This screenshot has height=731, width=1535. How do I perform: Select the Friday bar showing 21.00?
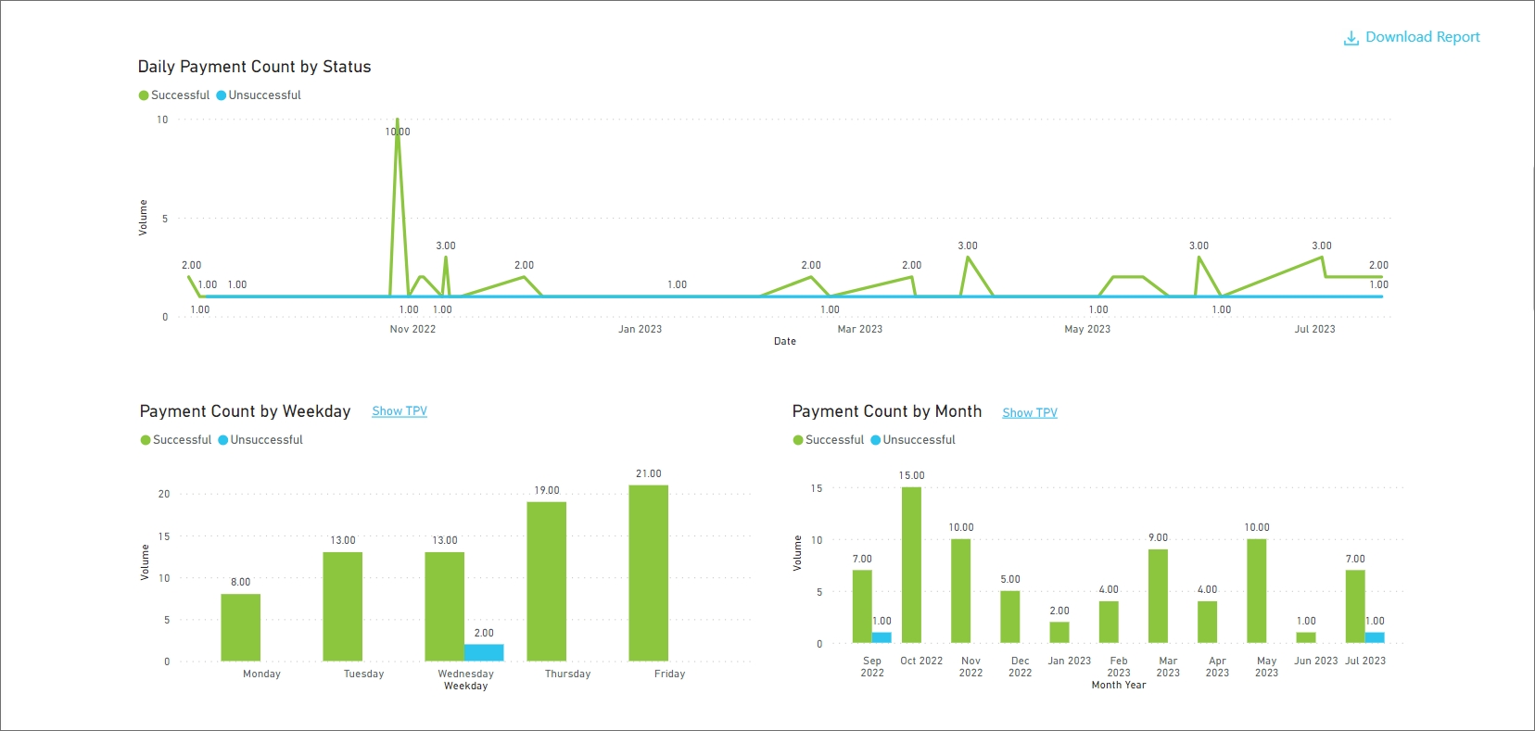[648, 573]
